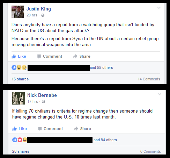Screen dimensions: 170x158
Task: Click the love heart reaction on Nick Bernabe's post
Action: click(x=20, y=140)
